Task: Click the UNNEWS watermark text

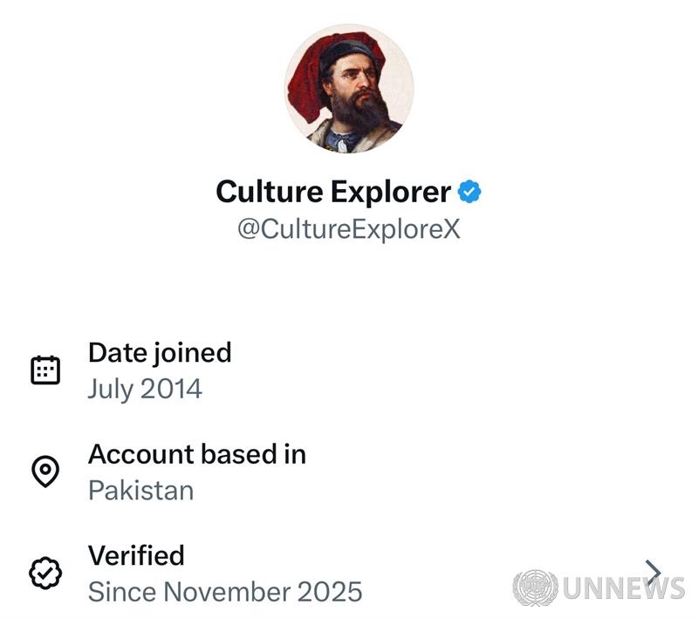Action: [623, 588]
